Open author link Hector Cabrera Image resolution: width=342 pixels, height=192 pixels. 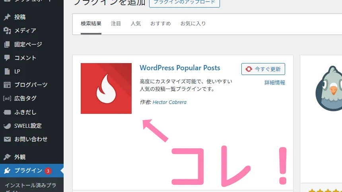[x=169, y=102]
